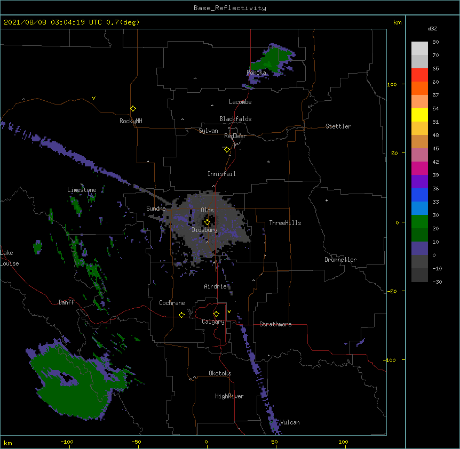Viewport: 460px width, 449px height.
Task: Click the km unit label at top right
Action: 398,22
